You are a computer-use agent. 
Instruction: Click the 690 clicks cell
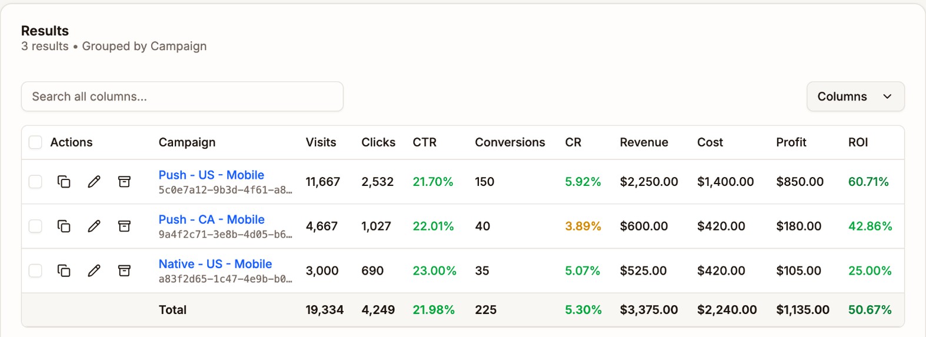pos(372,271)
